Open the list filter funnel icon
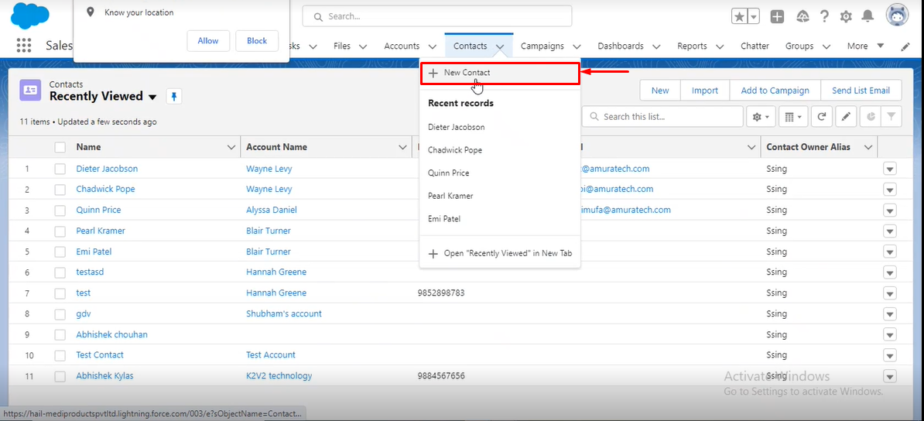 (891, 117)
